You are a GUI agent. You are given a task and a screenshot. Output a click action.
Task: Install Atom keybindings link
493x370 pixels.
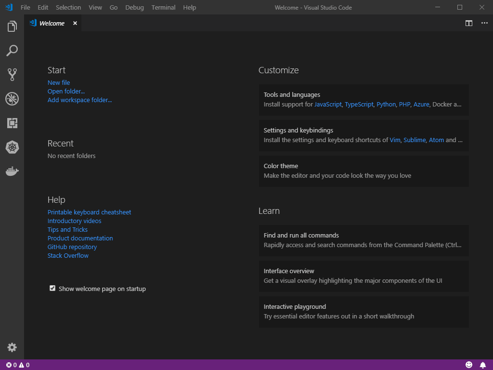(x=436, y=140)
